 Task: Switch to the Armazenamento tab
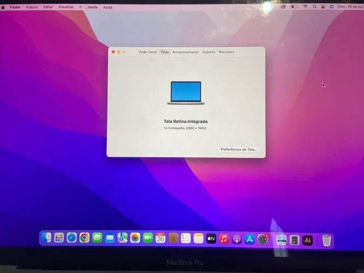(186, 52)
